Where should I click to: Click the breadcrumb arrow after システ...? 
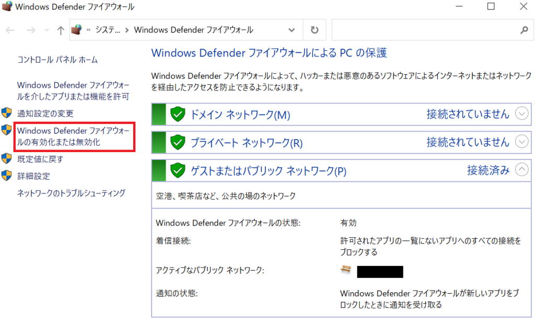tap(127, 30)
